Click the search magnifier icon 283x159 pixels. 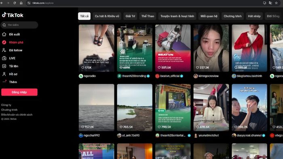coord(4,25)
